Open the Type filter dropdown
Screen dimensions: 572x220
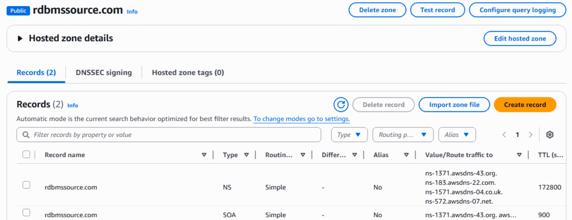(349, 135)
